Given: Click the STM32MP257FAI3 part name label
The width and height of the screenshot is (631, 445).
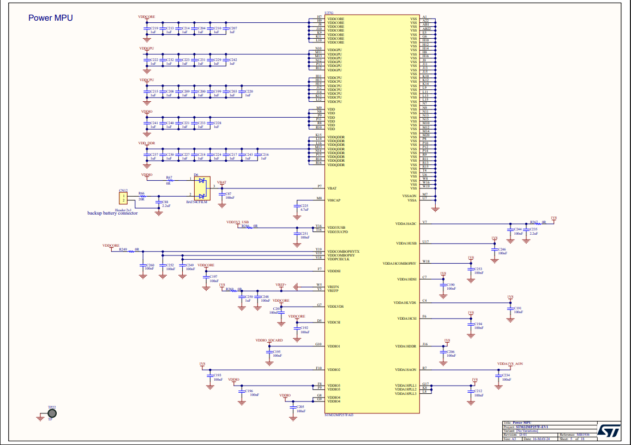Looking at the screenshot, I should pos(339,415).
